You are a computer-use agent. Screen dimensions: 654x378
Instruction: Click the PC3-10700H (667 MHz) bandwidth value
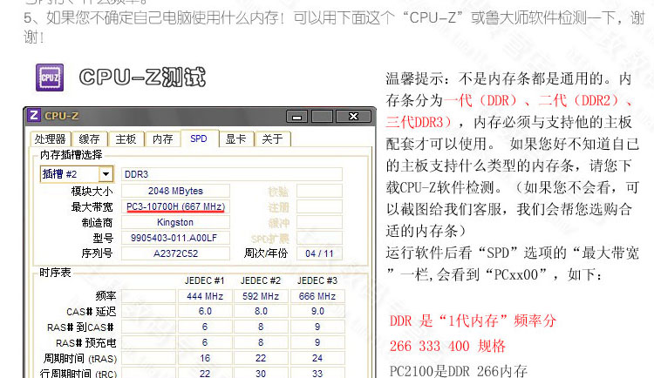tap(175, 206)
